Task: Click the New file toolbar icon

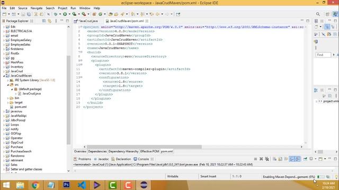Action: pos(4,14)
